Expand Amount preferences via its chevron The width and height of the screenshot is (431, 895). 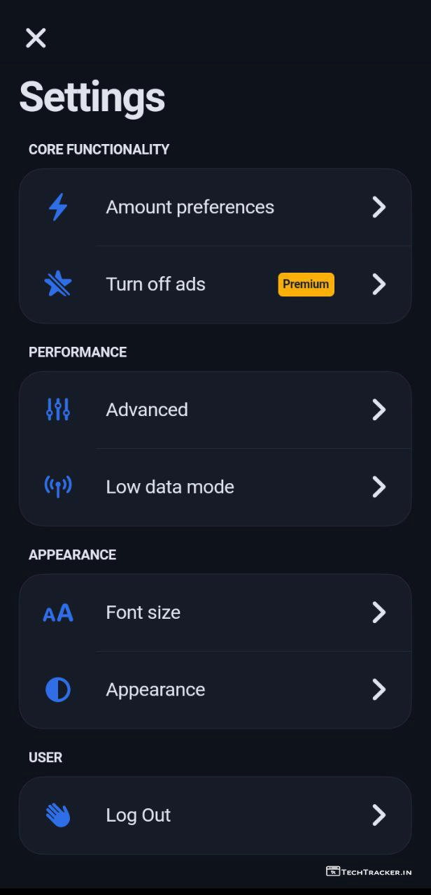[x=379, y=207]
